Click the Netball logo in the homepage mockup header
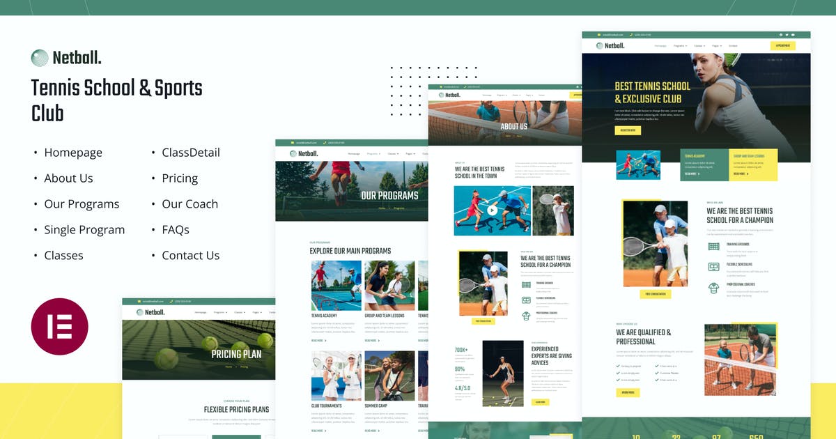This screenshot has width=836, height=439. click(610, 45)
